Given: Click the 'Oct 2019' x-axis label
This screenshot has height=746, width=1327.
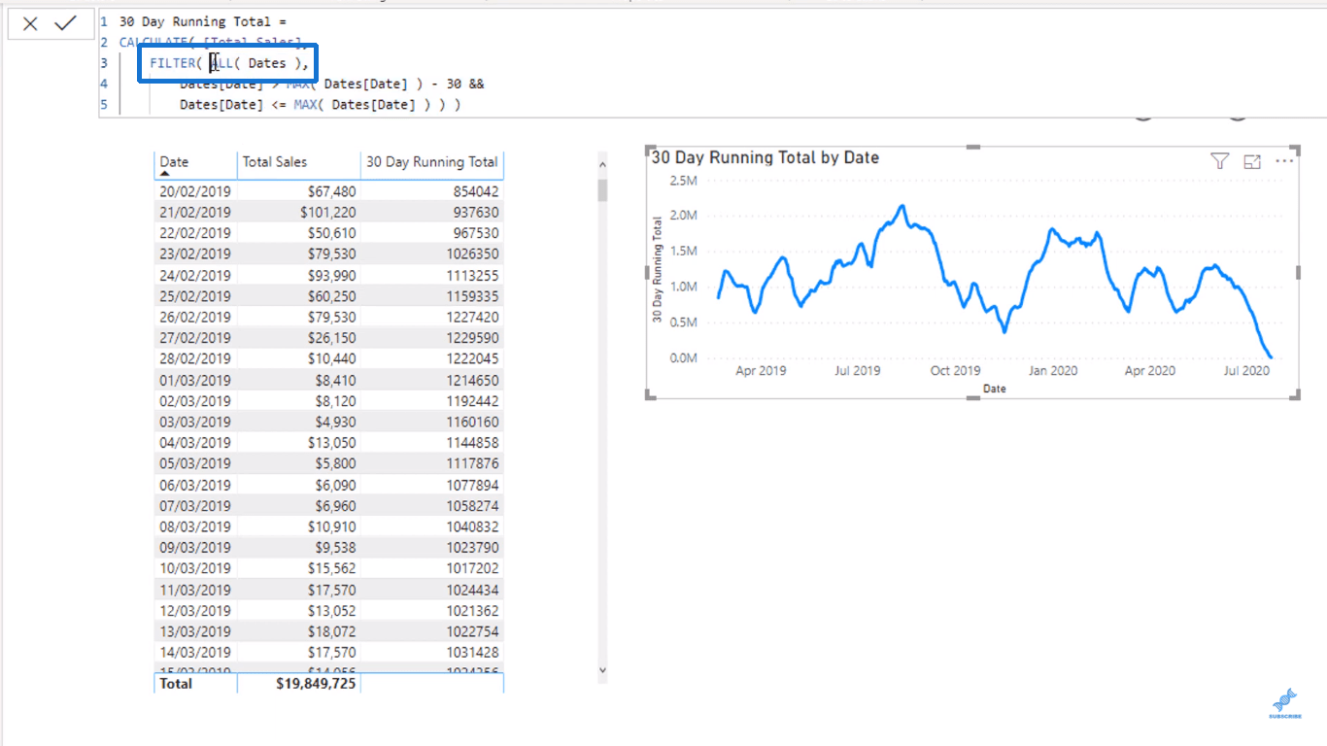Looking at the screenshot, I should click(955, 370).
